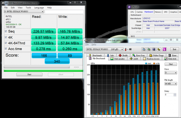Click the green AS SSD progress bar

[43, 71]
